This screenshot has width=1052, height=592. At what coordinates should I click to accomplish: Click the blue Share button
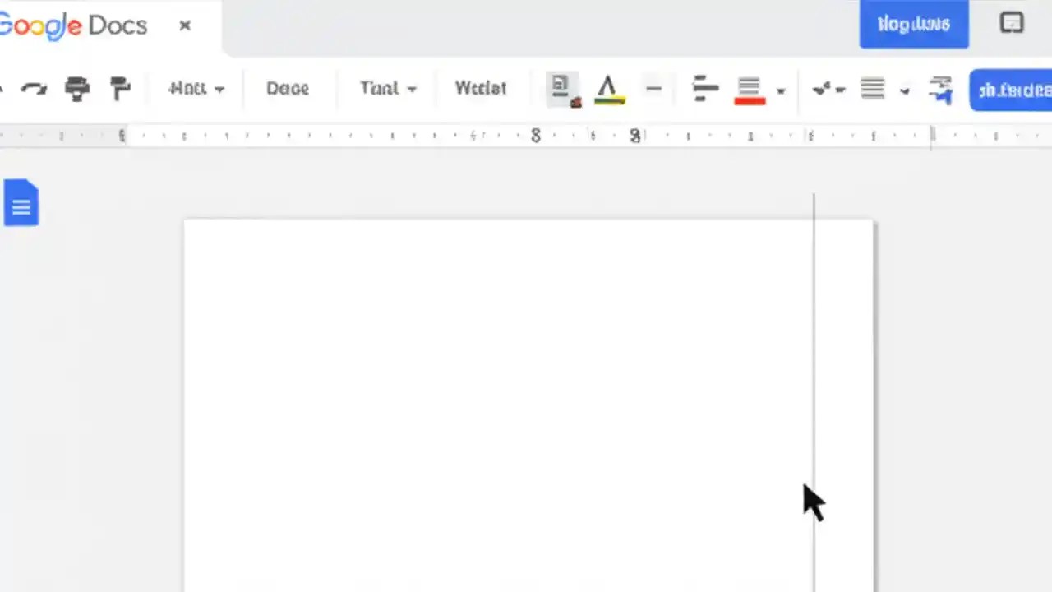1015,90
